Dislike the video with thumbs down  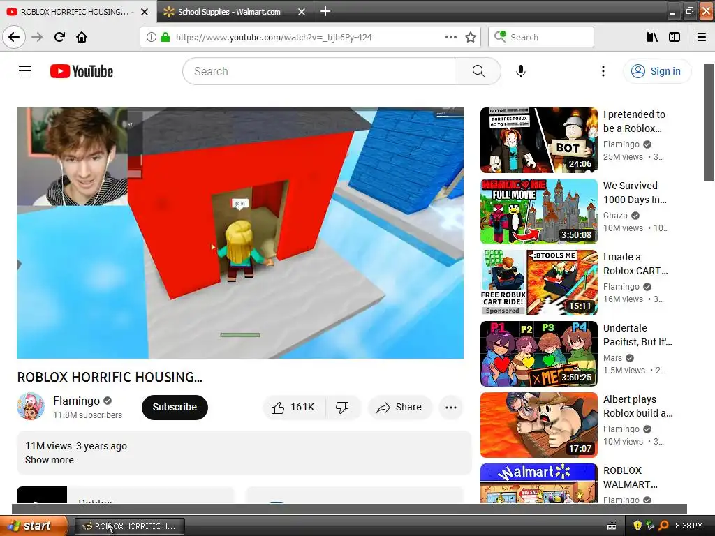coord(342,407)
